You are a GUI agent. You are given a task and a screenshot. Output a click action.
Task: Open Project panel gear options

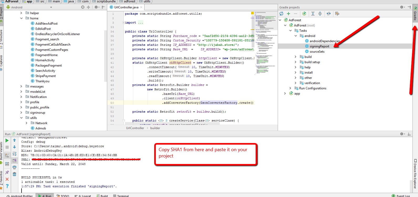point(97,7)
